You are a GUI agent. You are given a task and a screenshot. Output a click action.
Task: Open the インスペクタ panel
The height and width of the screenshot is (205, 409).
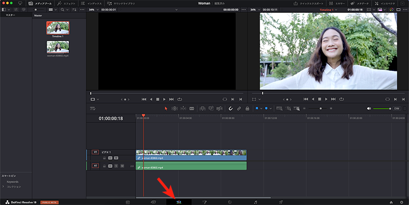point(385,4)
